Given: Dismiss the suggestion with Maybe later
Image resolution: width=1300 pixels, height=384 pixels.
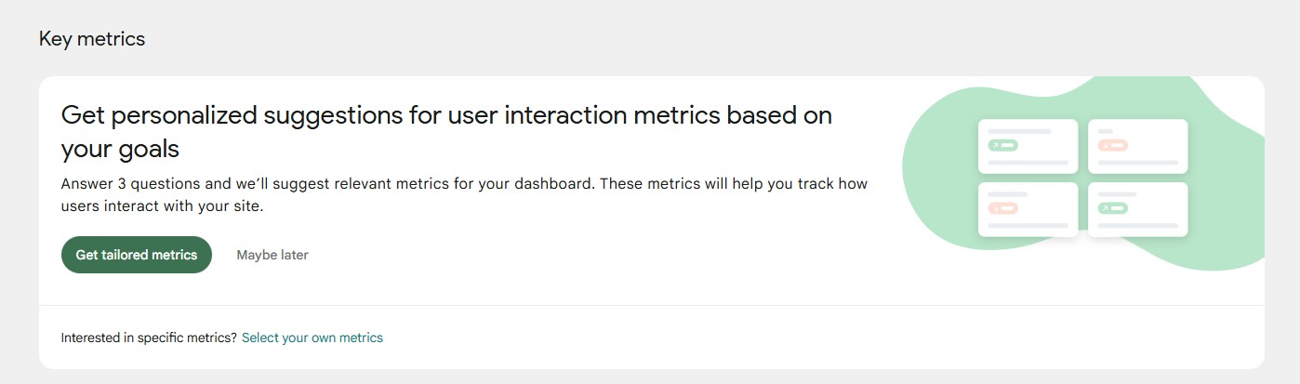Looking at the screenshot, I should click(x=272, y=255).
